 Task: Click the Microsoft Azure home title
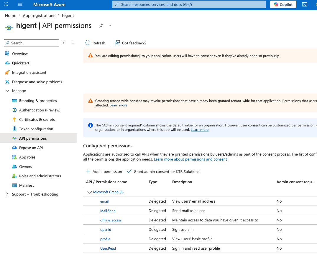pyautogui.click(x=49, y=4)
